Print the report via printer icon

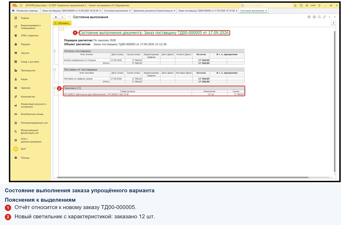click(x=314, y=17)
